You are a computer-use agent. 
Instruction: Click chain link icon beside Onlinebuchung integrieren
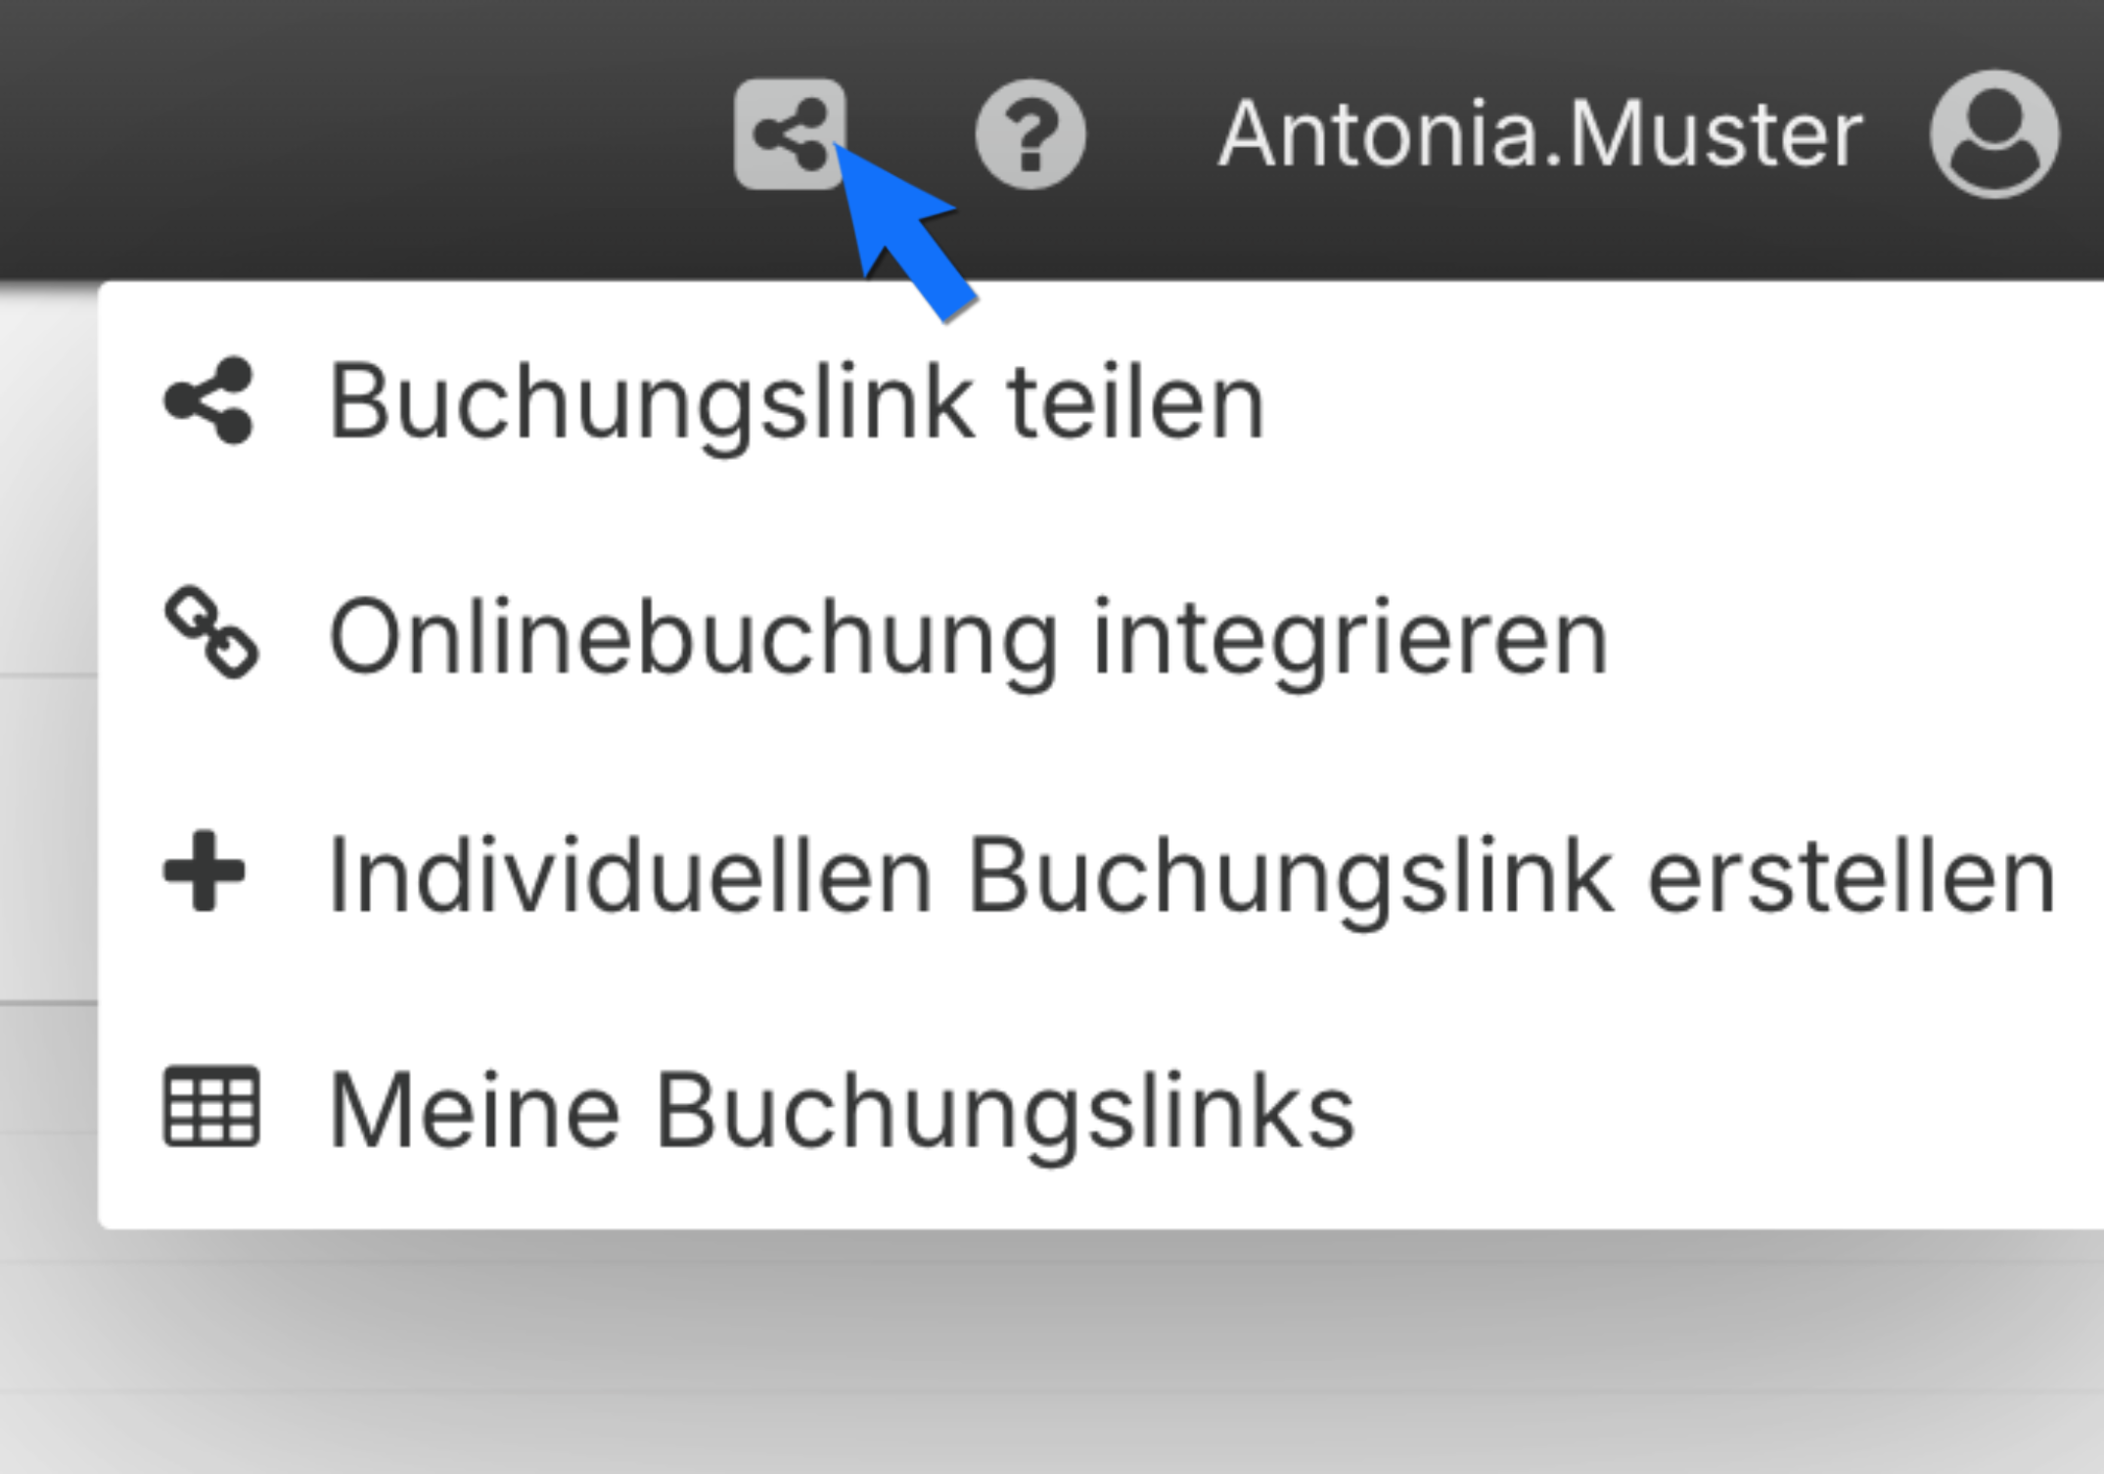click(x=211, y=633)
